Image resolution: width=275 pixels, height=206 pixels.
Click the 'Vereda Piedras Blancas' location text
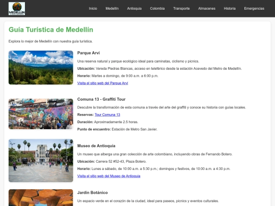click(x=169, y=69)
